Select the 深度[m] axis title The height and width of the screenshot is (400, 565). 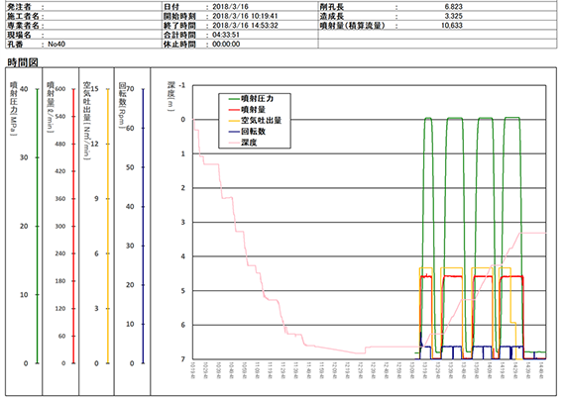pos(170,96)
